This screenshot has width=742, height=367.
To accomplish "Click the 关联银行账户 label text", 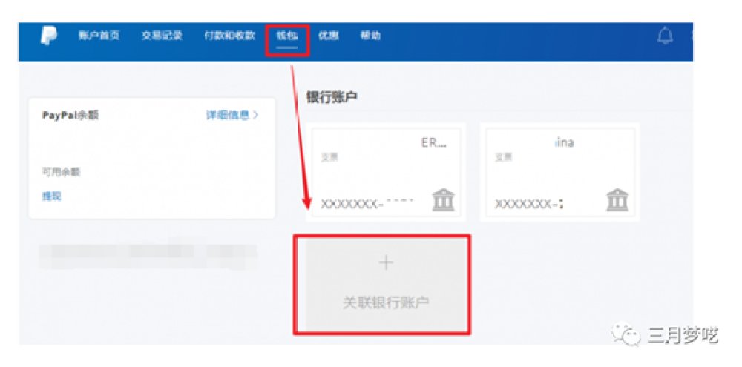I will tap(386, 302).
